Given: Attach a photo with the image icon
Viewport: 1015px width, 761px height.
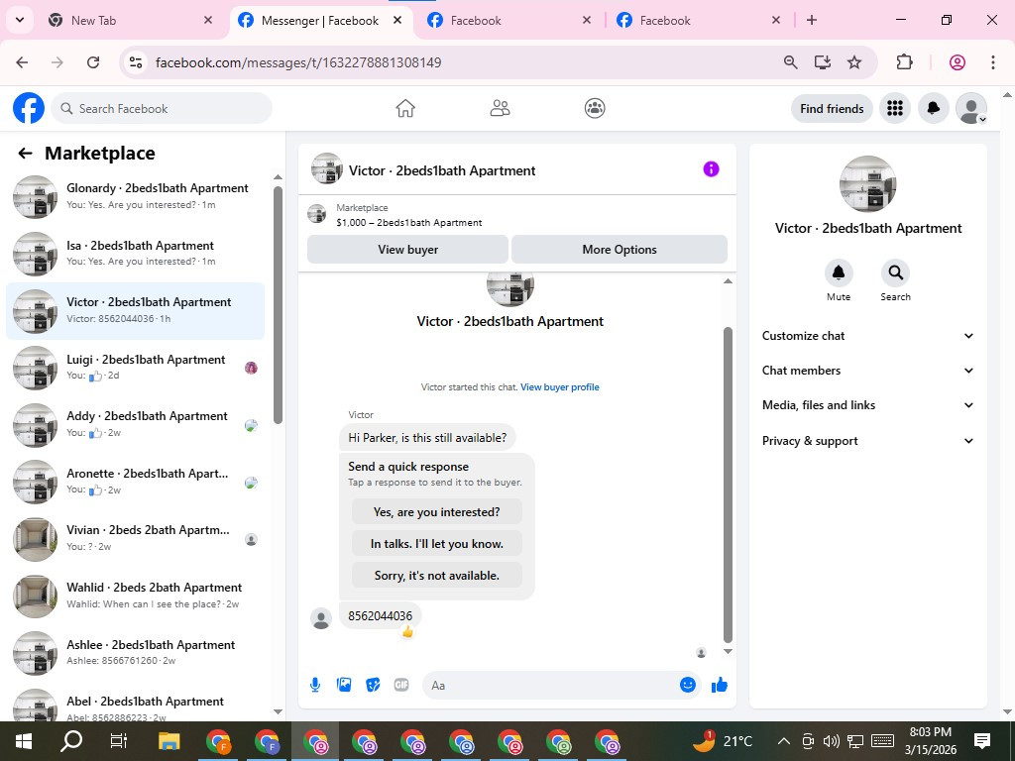Looking at the screenshot, I should pos(344,685).
